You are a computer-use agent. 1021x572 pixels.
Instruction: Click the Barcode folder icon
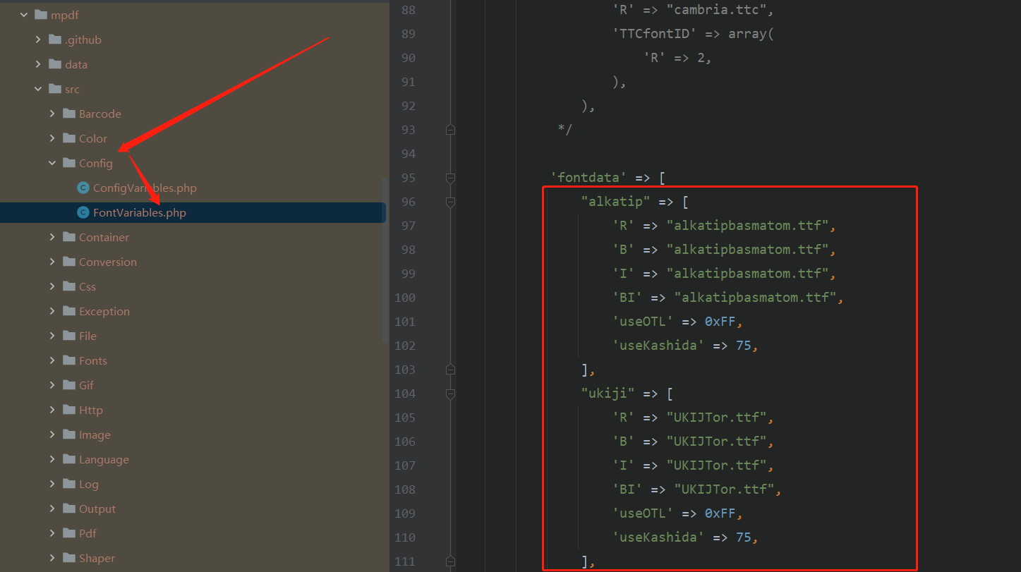[x=68, y=114]
